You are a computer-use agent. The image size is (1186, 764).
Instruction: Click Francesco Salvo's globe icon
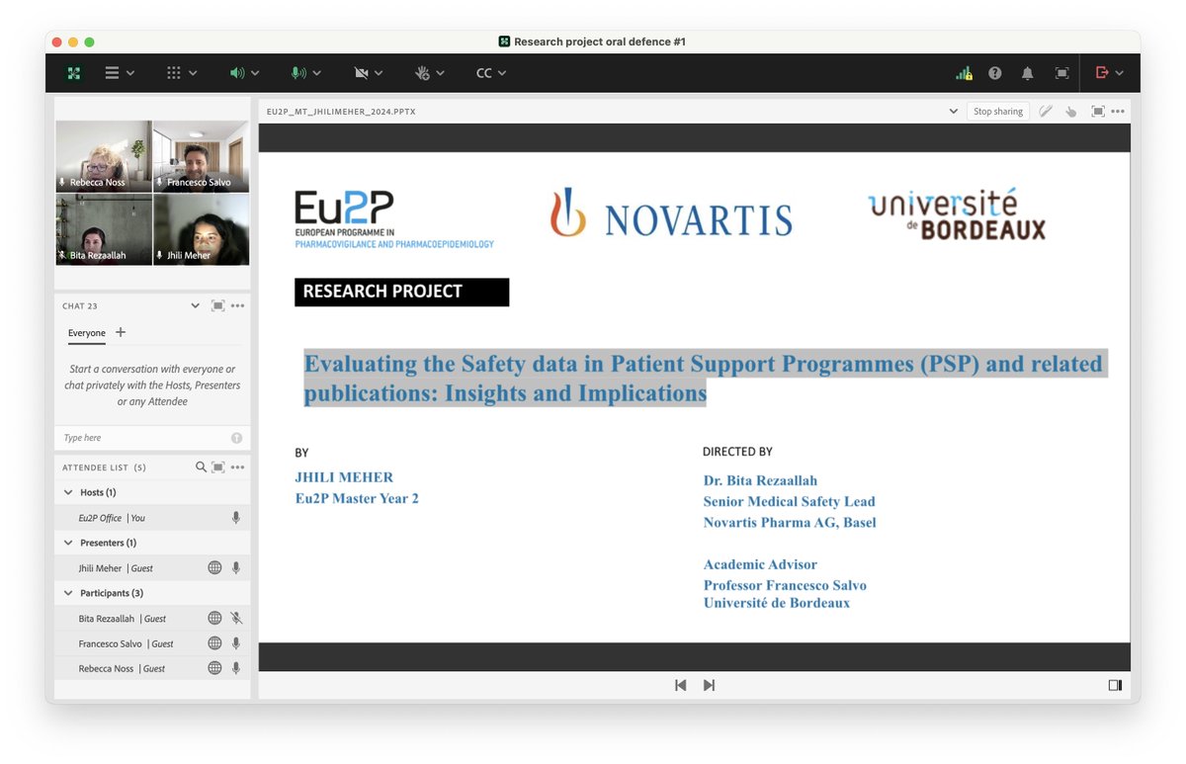(214, 643)
